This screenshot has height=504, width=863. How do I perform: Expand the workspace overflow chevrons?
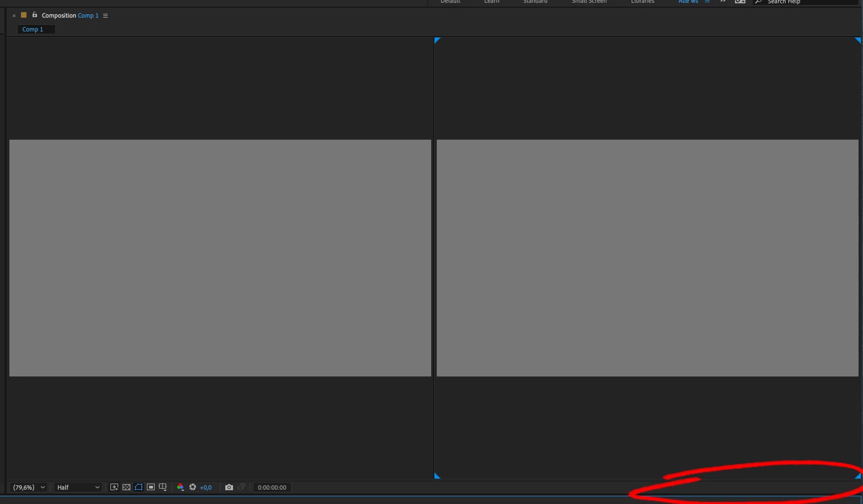[723, 2]
